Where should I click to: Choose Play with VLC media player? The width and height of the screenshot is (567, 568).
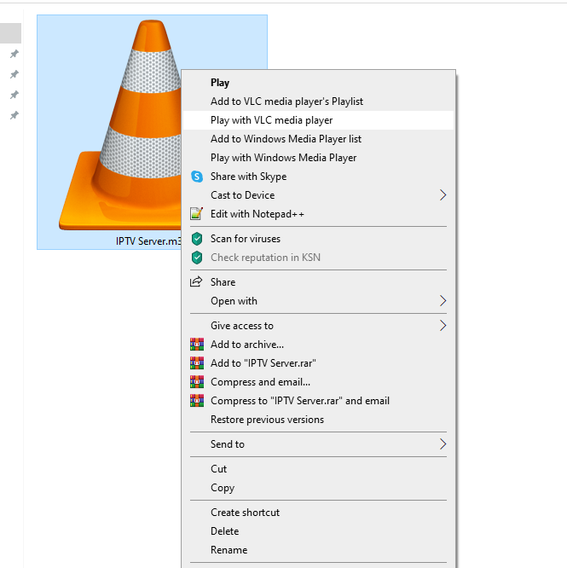coord(318,120)
